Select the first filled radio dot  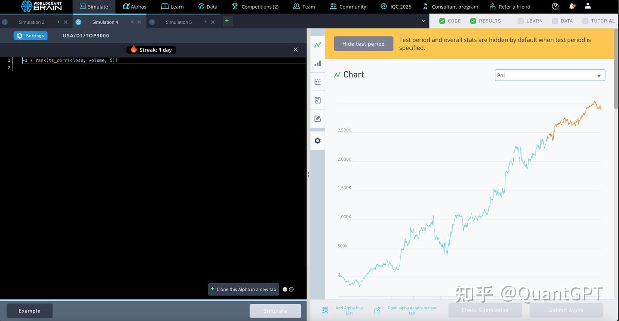click(x=285, y=290)
